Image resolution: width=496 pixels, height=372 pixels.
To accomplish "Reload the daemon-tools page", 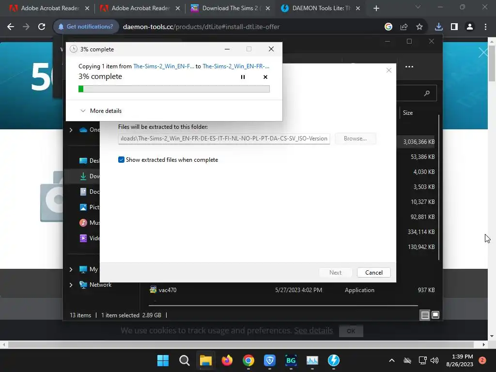I will pyautogui.click(x=42, y=27).
